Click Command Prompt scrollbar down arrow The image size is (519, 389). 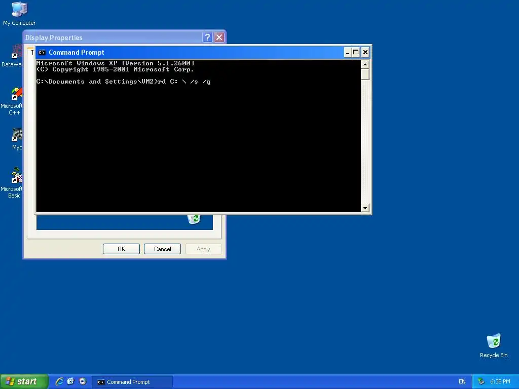click(365, 208)
